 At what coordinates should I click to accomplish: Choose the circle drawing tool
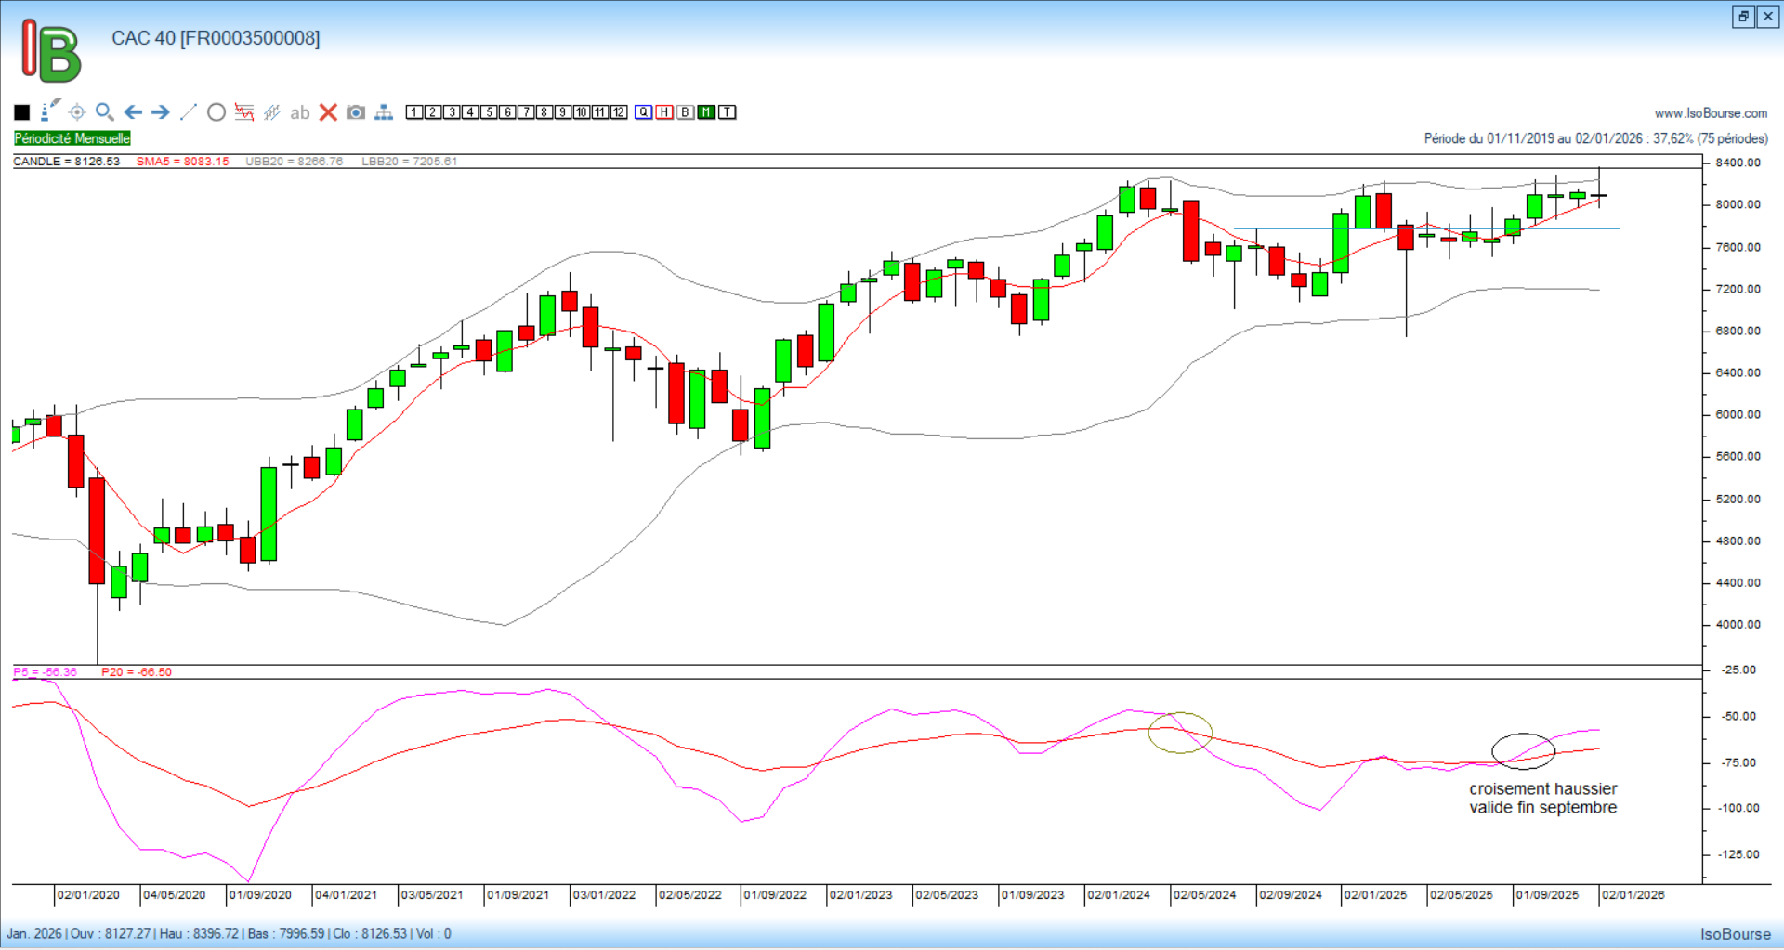click(216, 112)
